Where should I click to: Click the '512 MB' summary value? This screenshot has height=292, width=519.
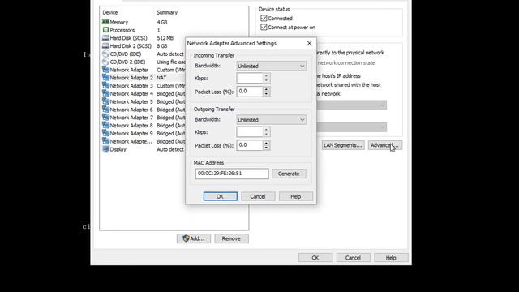pyautogui.click(x=165, y=38)
